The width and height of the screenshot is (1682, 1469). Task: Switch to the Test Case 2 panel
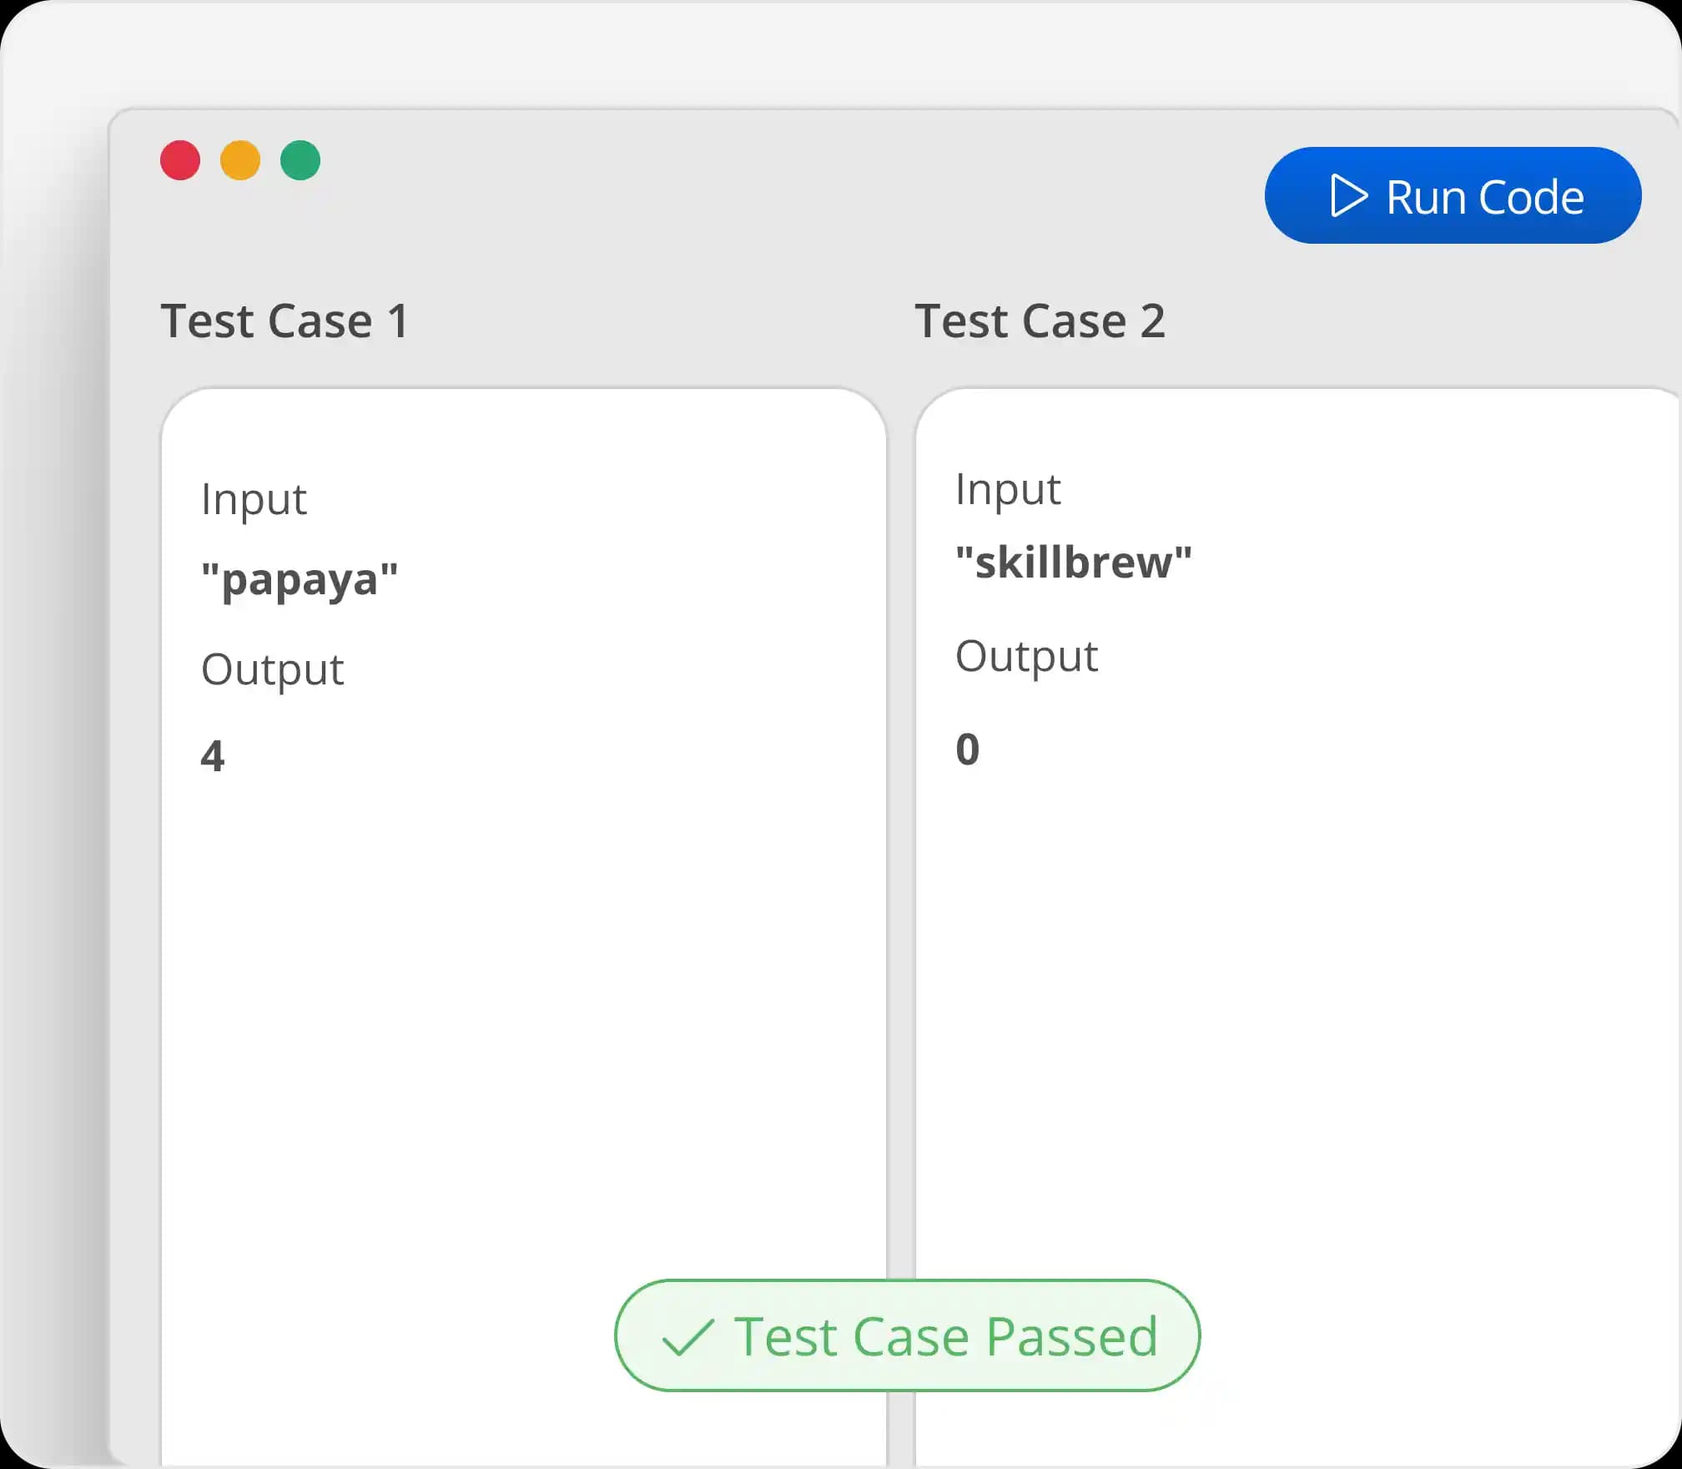[1041, 321]
